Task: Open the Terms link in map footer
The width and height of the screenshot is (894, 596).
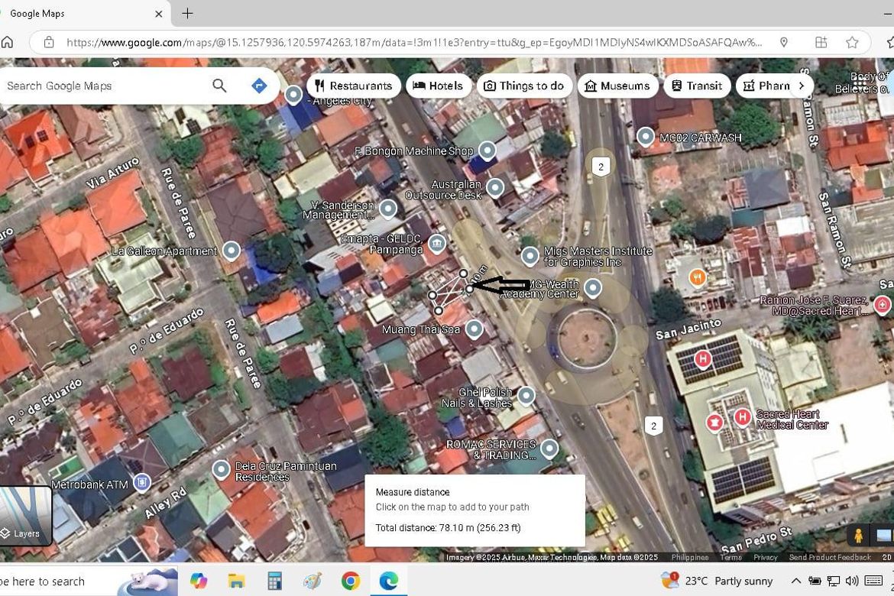Action: point(730,557)
